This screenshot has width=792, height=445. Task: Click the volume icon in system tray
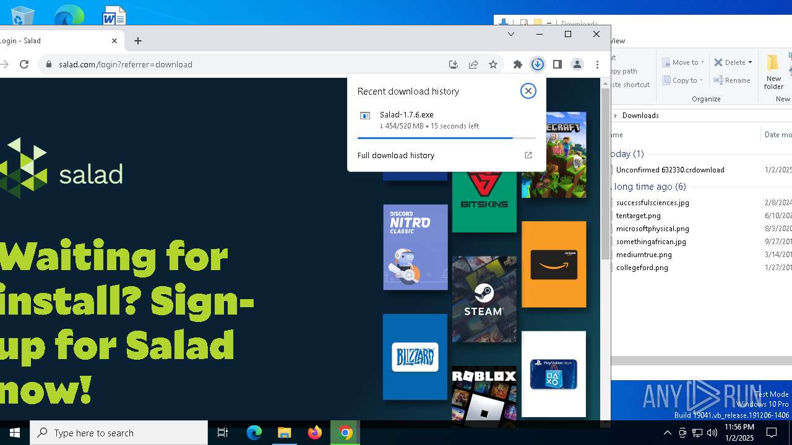coord(712,433)
